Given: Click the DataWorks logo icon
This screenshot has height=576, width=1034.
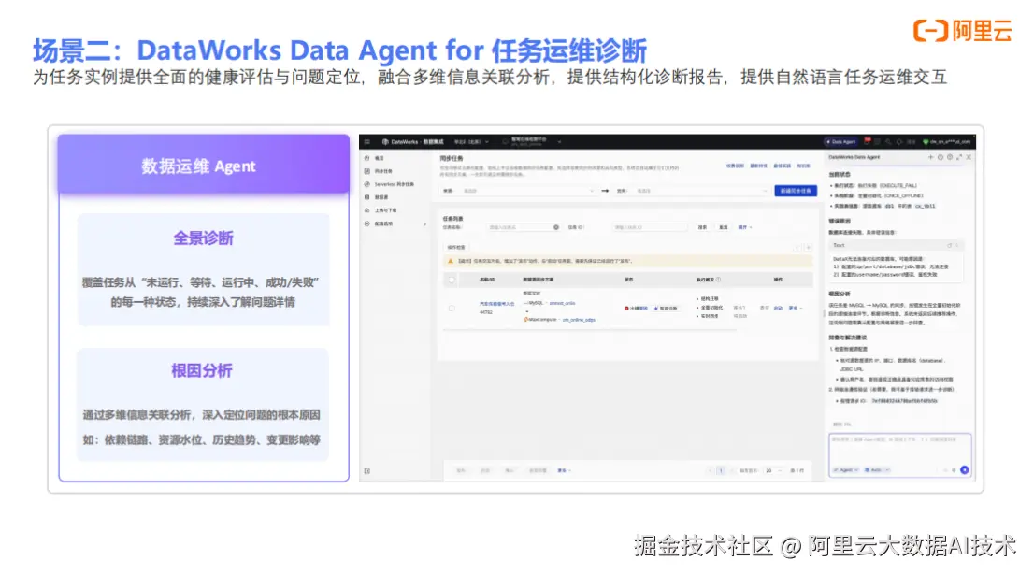Looking at the screenshot, I should coord(385,142).
